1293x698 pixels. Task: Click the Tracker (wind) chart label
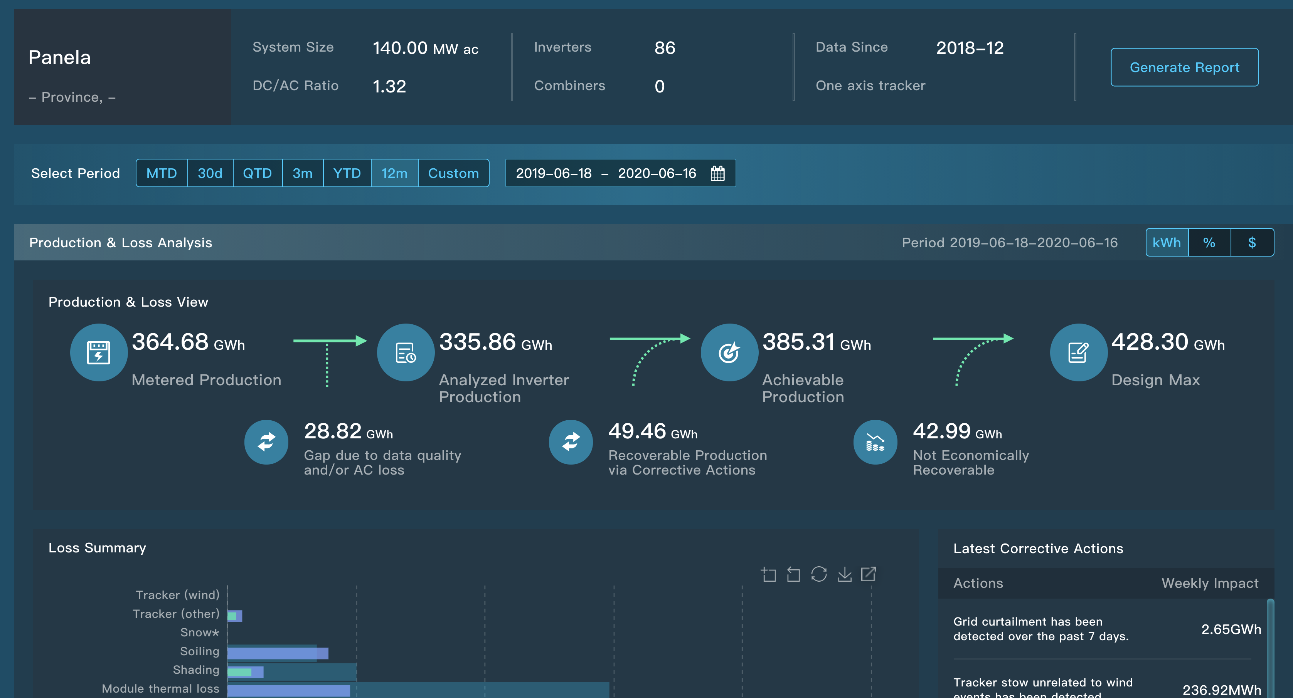tap(178, 595)
